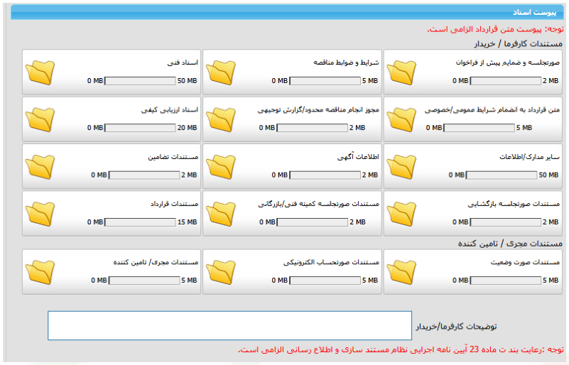Open folder for متن قرارداد به انضمام شرایط
The image size is (569, 365).
click(401, 119)
